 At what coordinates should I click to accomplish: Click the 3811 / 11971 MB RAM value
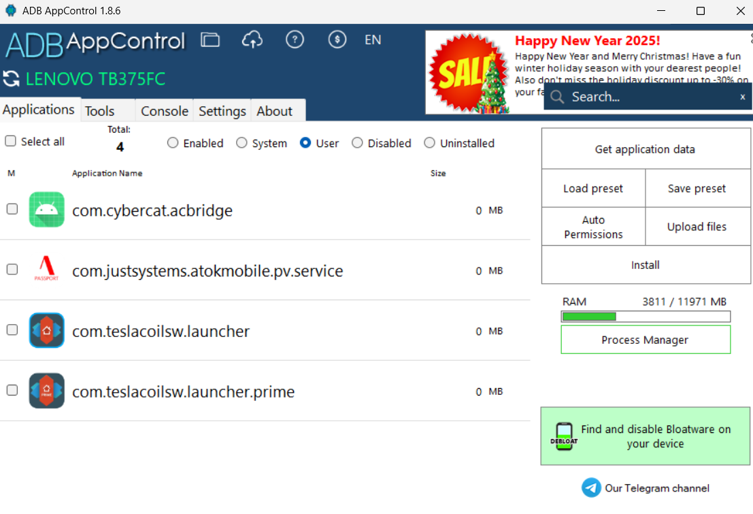point(684,302)
